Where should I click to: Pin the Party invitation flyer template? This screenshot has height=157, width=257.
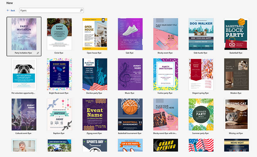click(x=38, y=53)
